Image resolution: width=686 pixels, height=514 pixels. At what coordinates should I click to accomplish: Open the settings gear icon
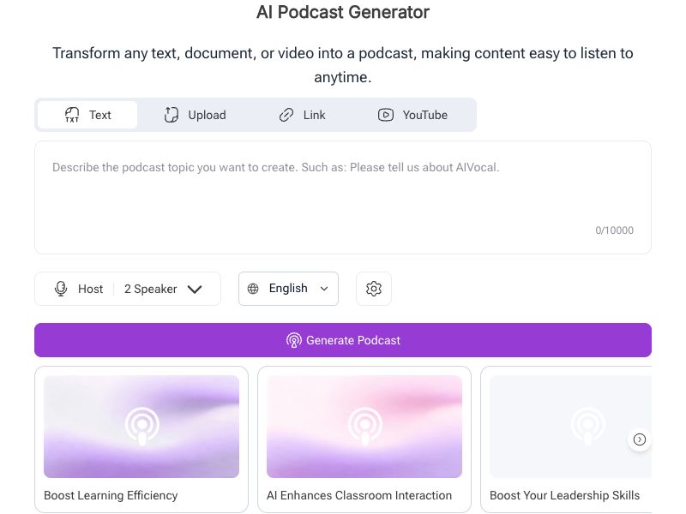point(374,289)
